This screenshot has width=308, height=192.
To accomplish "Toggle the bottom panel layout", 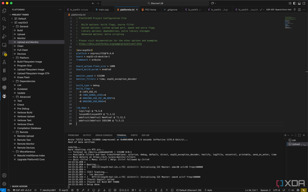I will [299, 3].
